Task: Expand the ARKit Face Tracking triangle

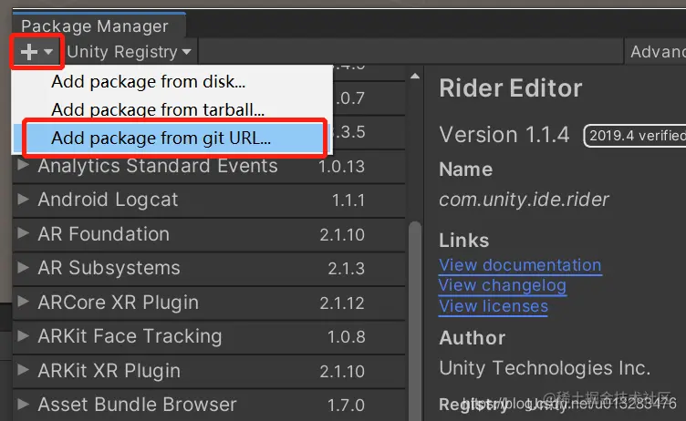Action: (x=24, y=336)
